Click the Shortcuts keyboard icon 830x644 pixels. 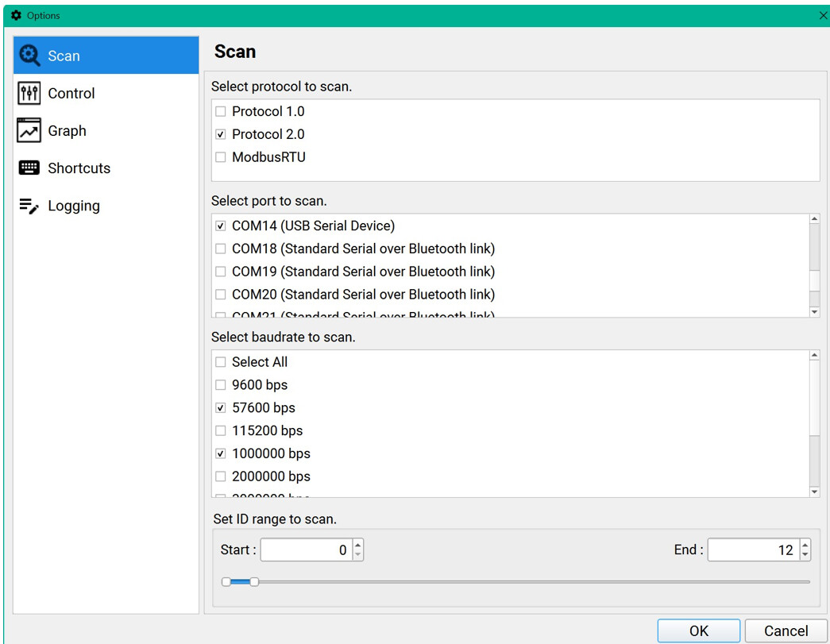point(29,168)
